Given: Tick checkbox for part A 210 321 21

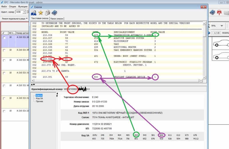Looking at the screenshot, I should 4,98.
